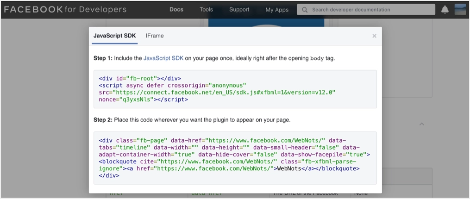Click the Step 2 instruction text
The image size is (470, 199).
(192, 120)
